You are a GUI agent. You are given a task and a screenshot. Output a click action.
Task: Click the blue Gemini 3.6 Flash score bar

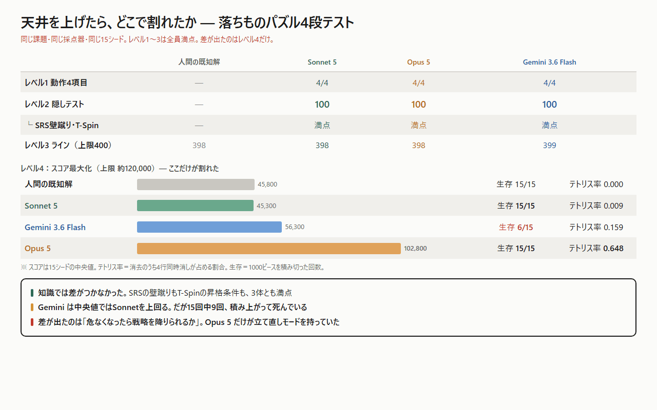pos(209,227)
